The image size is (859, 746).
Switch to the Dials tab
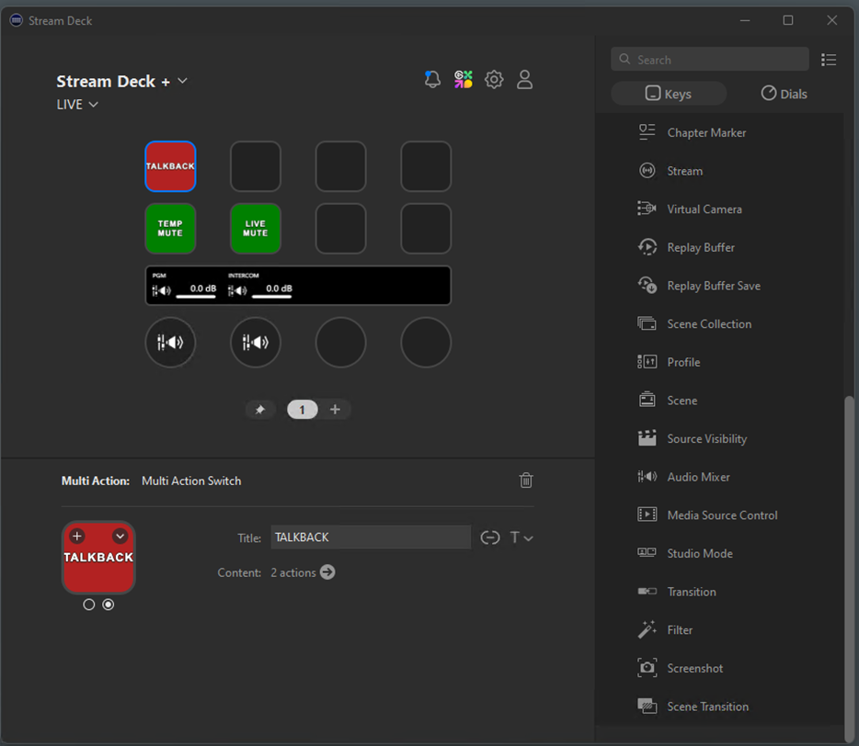(784, 94)
